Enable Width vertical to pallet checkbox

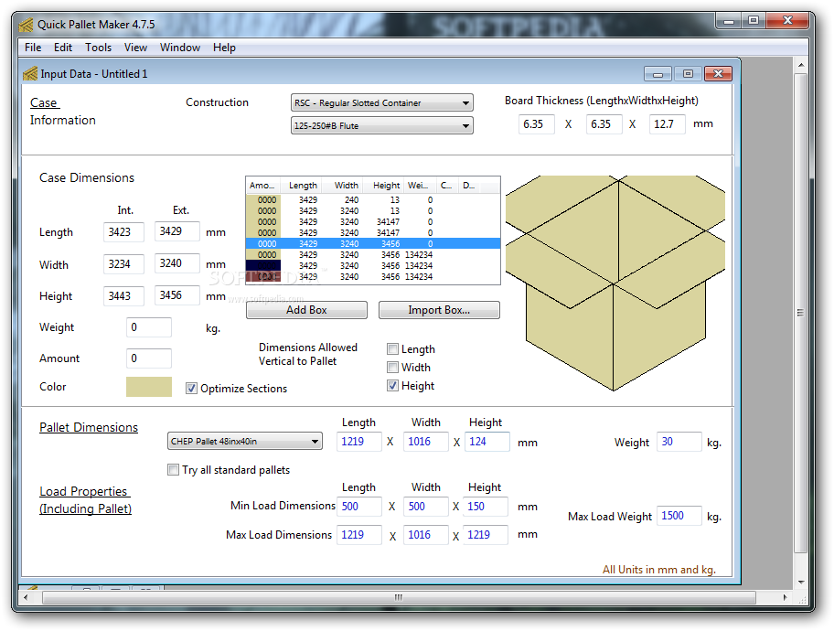click(392, 367)
